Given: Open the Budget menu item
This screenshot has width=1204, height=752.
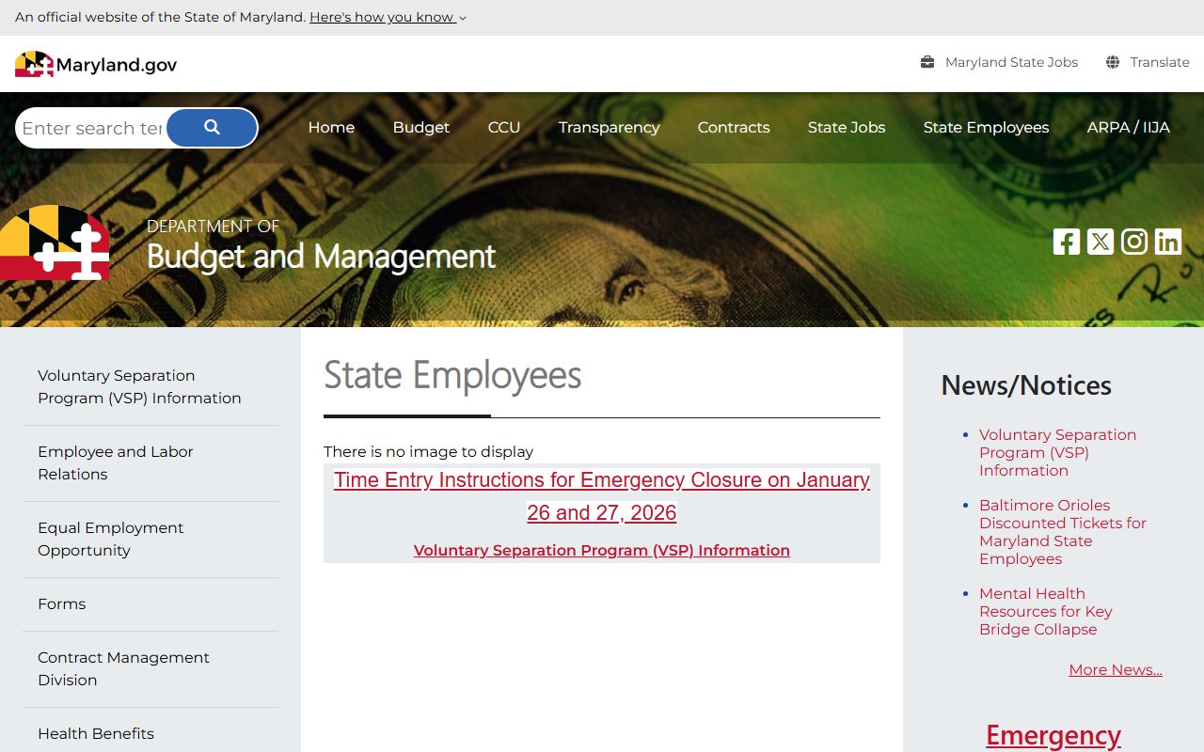Looking at the screenshot, I should pyautogui.click(x=421, y=128).
